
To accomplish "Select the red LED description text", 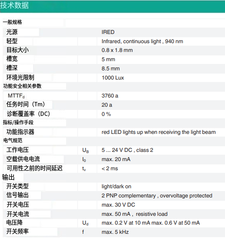I will coord(158,132).
